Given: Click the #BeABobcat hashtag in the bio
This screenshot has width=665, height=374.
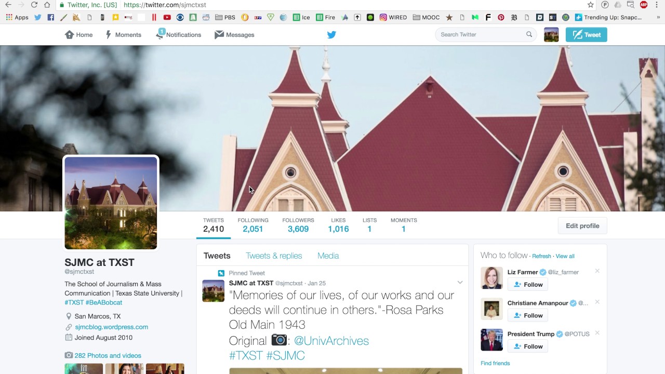Looking at the screenshot, I should point(104,302).
